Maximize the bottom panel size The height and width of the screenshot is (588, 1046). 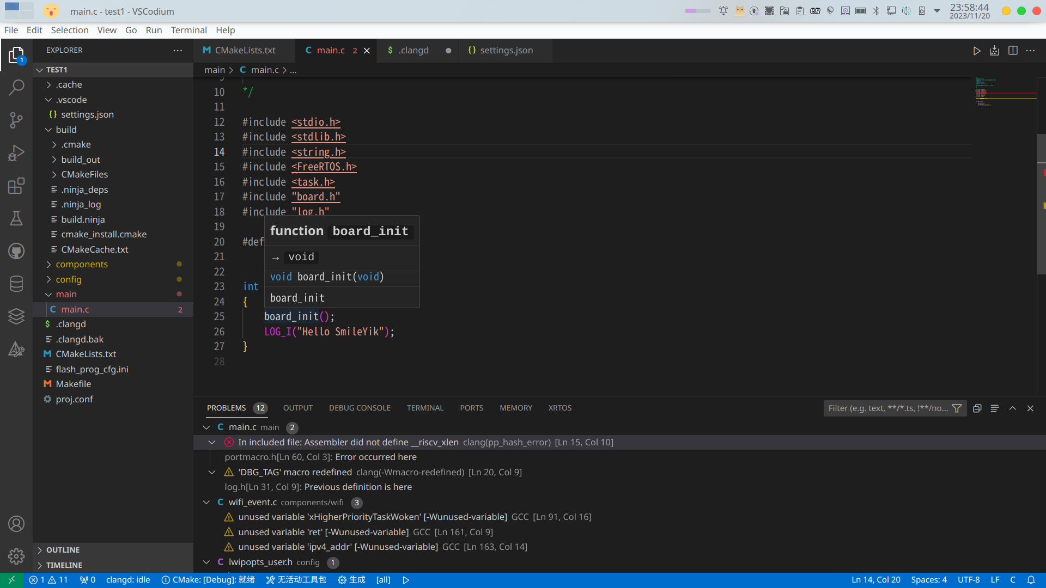1013,408
